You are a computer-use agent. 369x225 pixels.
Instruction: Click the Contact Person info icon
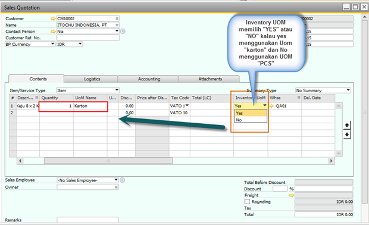pyautogui.click(x=123, y=32)
